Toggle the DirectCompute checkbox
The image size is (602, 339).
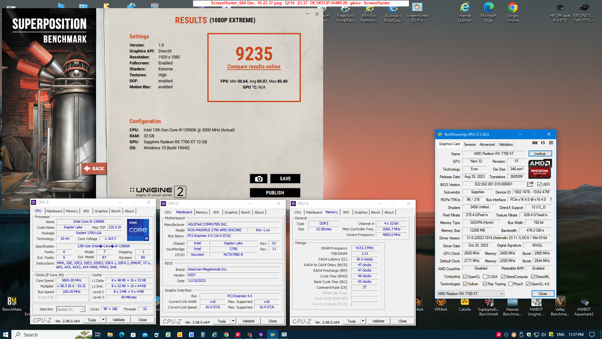point(503,277)
